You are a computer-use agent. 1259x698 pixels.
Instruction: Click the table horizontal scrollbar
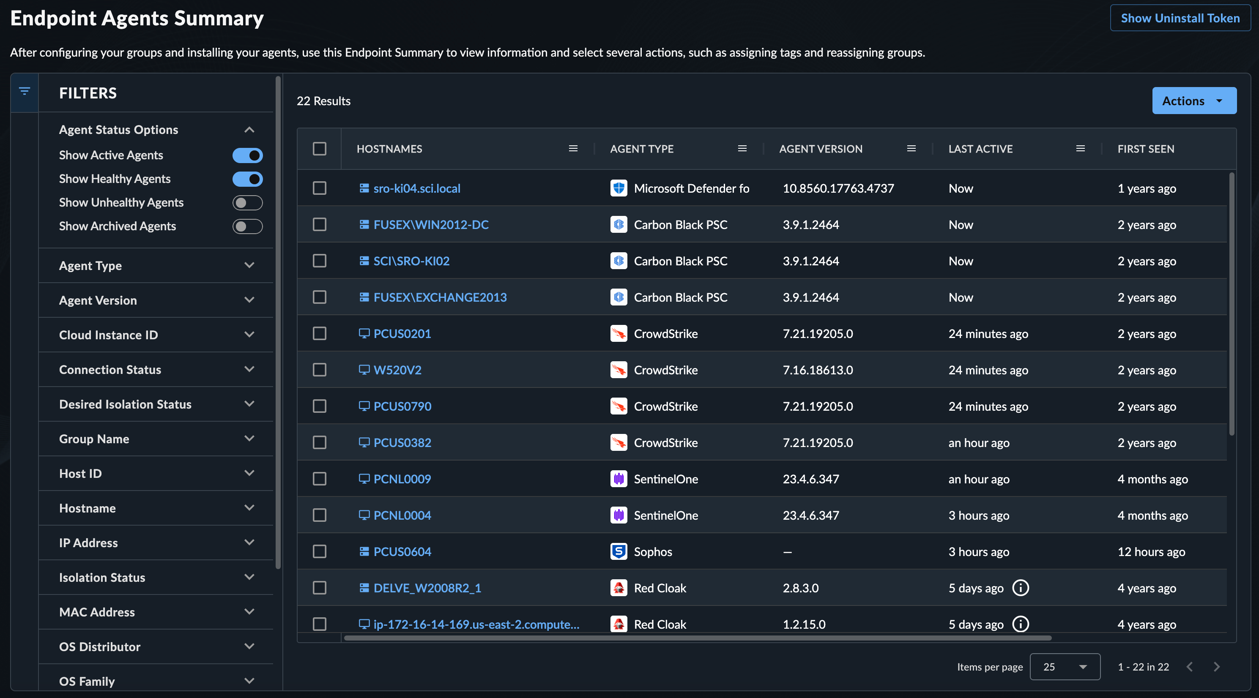(x=698, y=638)
